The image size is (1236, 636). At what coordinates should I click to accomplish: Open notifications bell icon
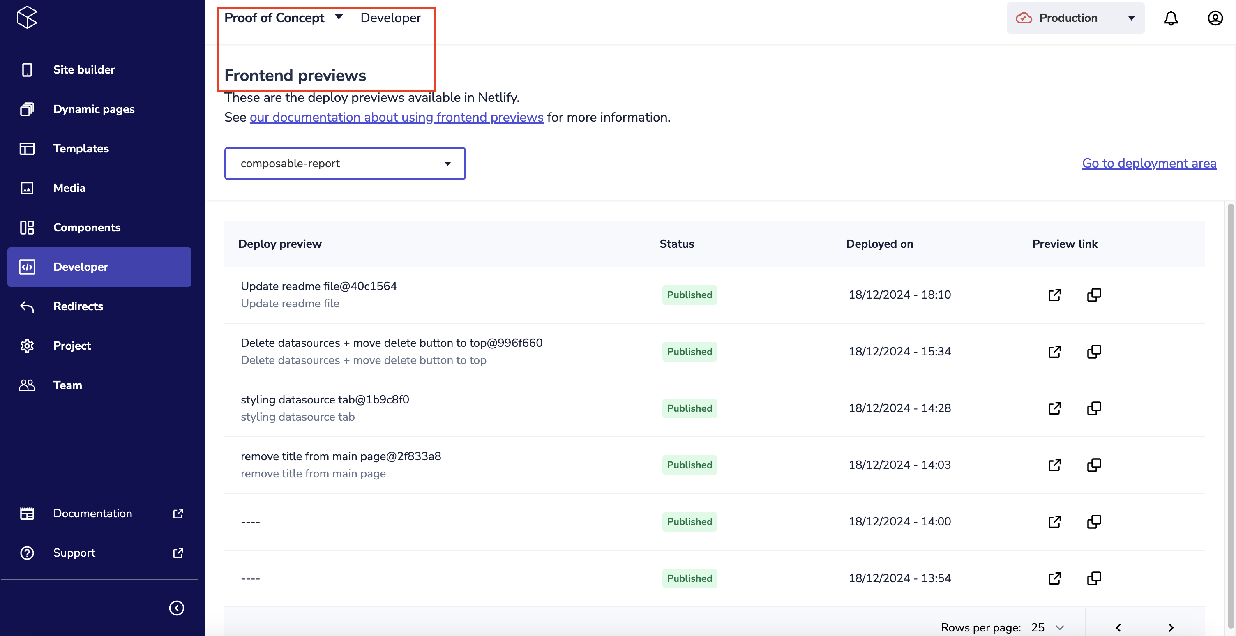coord(1171,18)
